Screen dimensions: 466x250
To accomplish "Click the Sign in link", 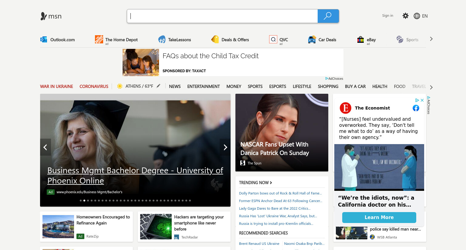I will pyautogui.click(x=388, y=15).
